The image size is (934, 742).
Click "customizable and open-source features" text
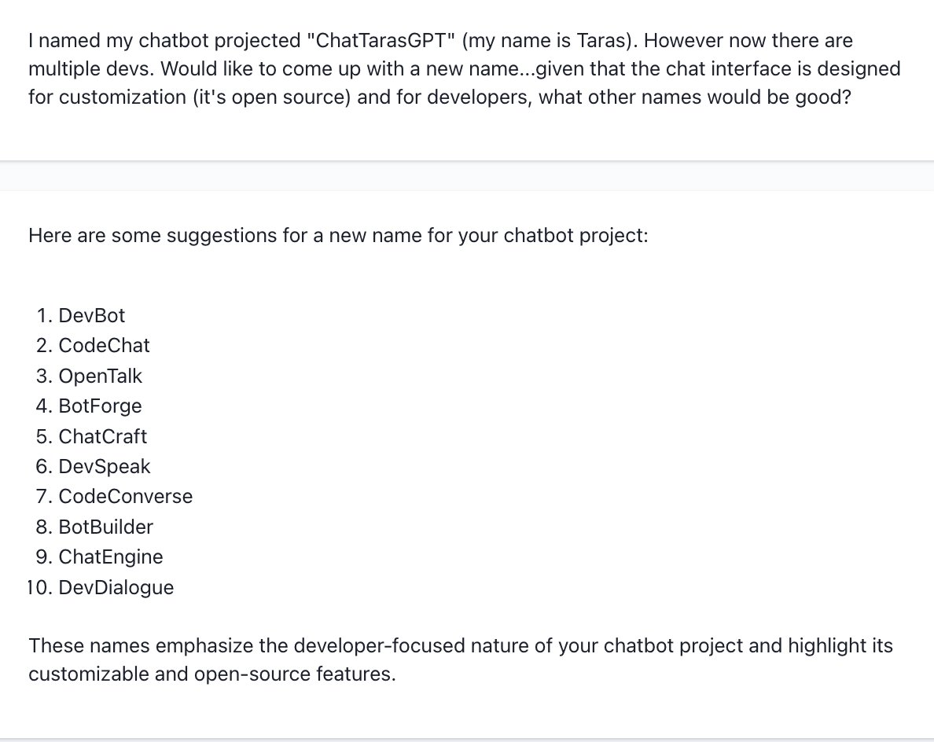pyautogui.click(x=211, y=675)
